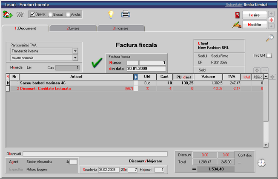Click the Cont disc ellipsis button
278x179 pixels.
click(x=240, y=162)
